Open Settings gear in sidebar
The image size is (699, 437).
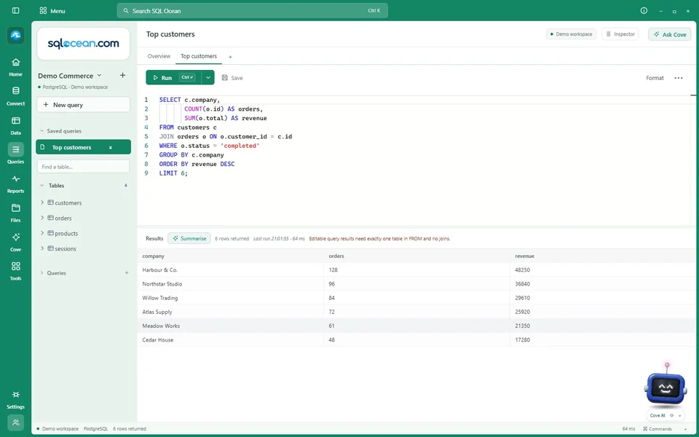[x=15, y=400]
